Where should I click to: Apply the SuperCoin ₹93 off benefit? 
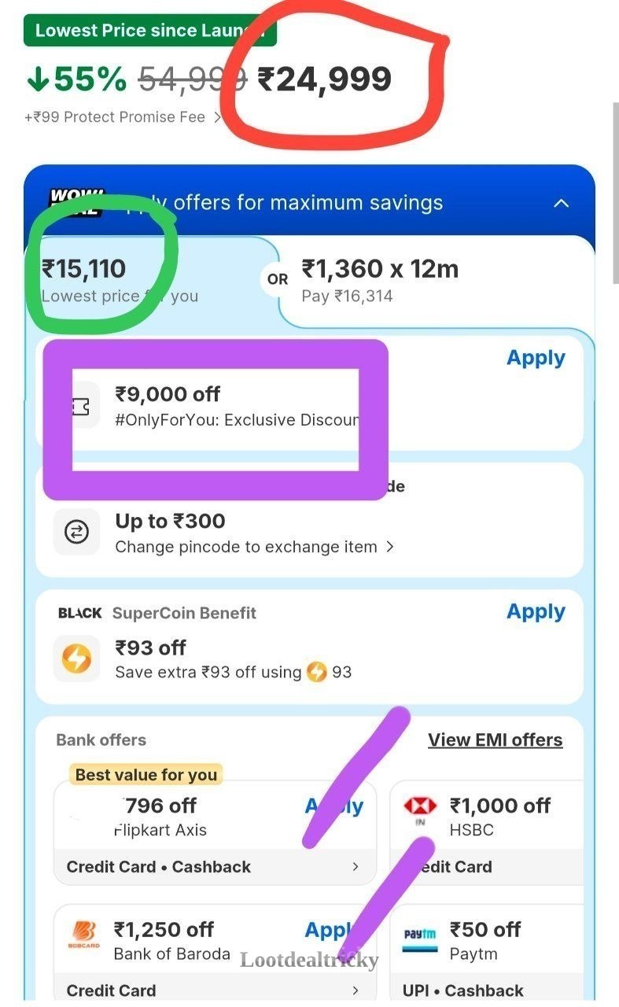tap(536, 612)
